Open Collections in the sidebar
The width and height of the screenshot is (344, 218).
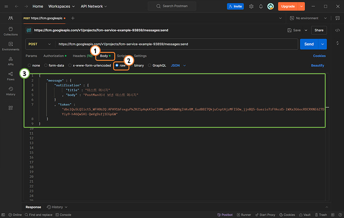point(10,31)
